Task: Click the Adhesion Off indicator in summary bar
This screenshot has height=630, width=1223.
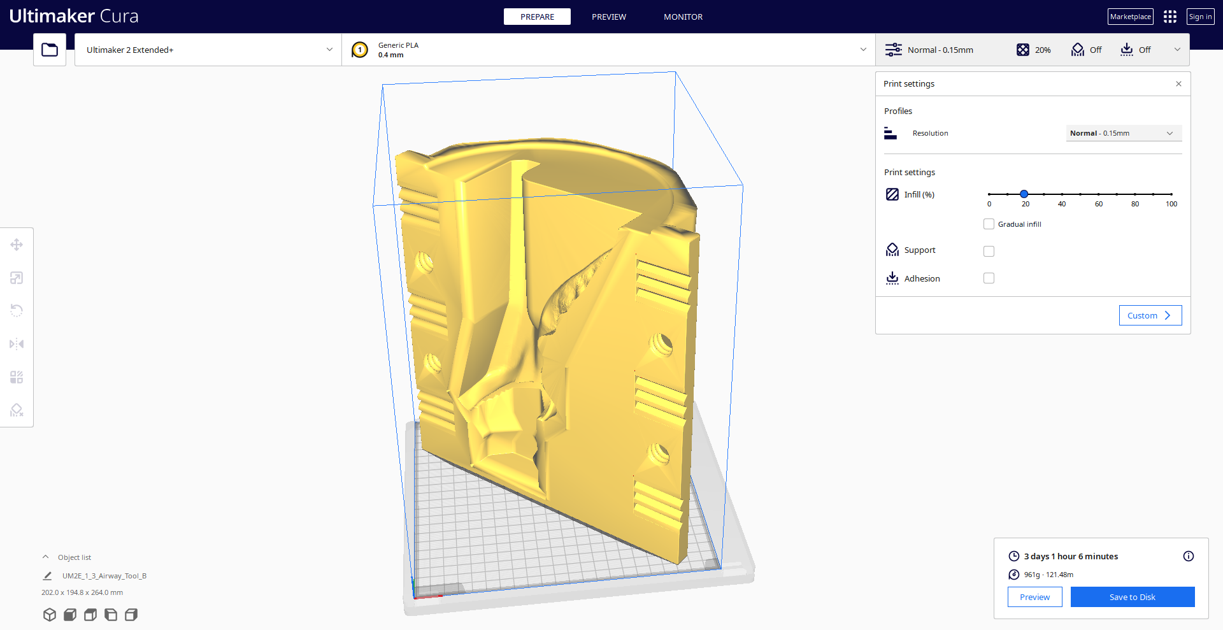Action: [x=1136, y=50]
